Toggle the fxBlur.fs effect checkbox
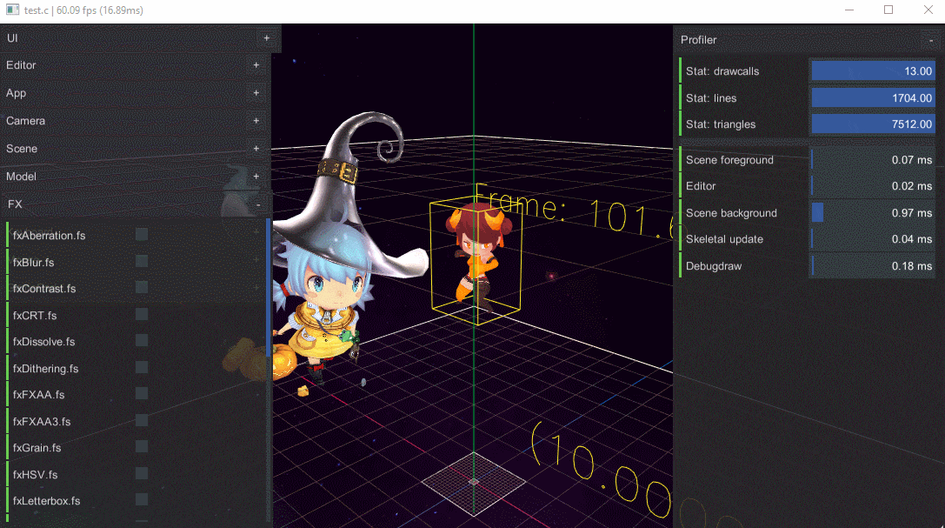This screenshot has width=945, height=528. click(142, 262)
